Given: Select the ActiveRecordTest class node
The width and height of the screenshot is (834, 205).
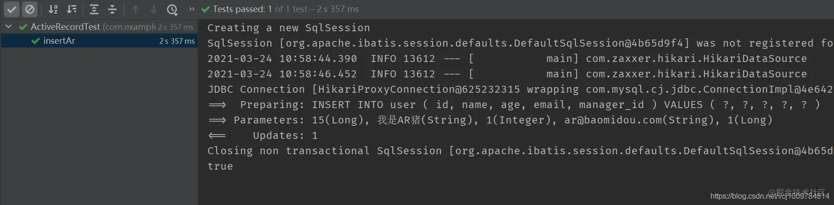Looking at the screenshot, I should pos(65,27).
